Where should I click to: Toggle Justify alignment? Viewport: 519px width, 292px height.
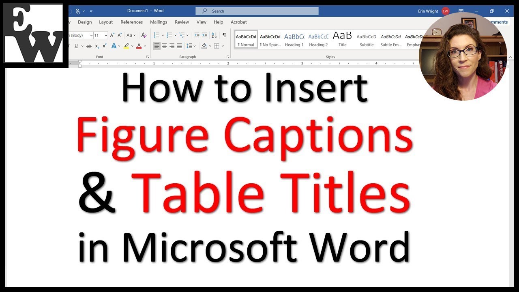179,46
